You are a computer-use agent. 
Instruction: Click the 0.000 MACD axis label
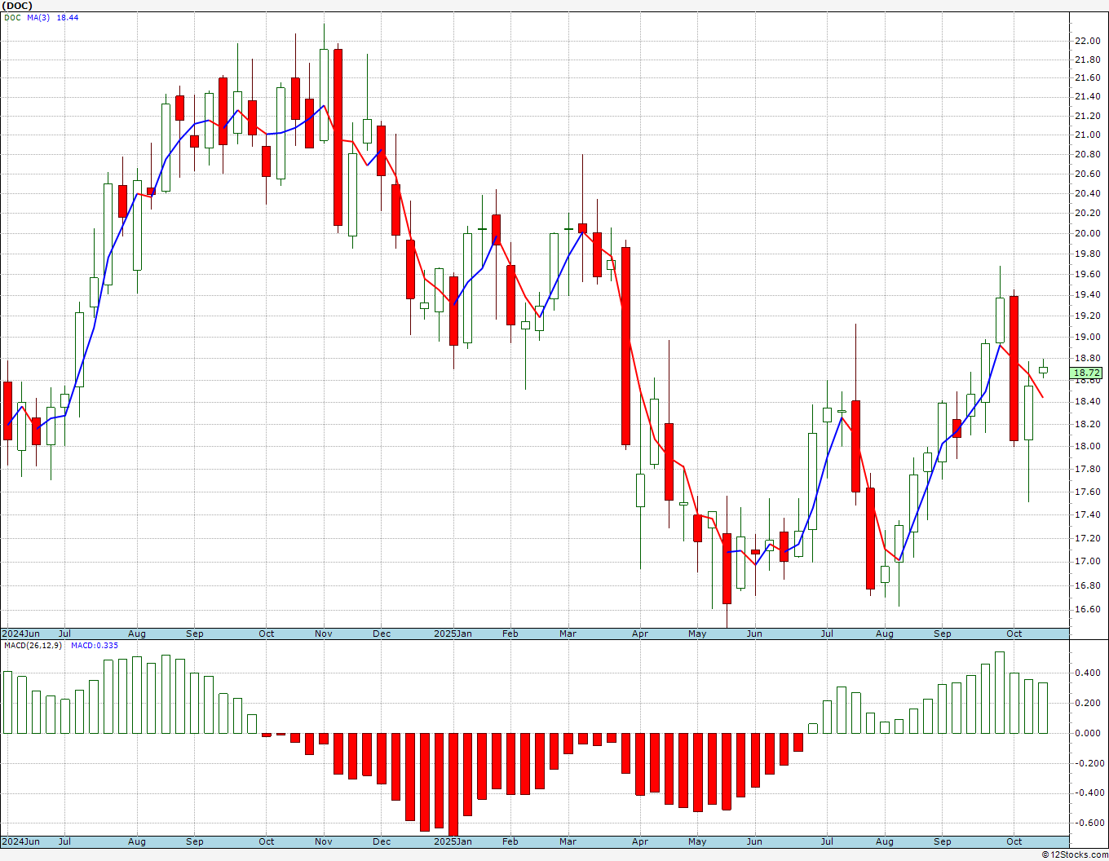(1087, 733)
